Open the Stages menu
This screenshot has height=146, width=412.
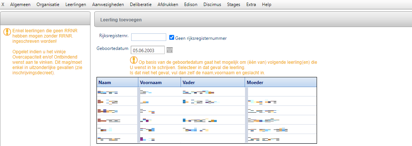pyautogui.click(x=234, y=5)
